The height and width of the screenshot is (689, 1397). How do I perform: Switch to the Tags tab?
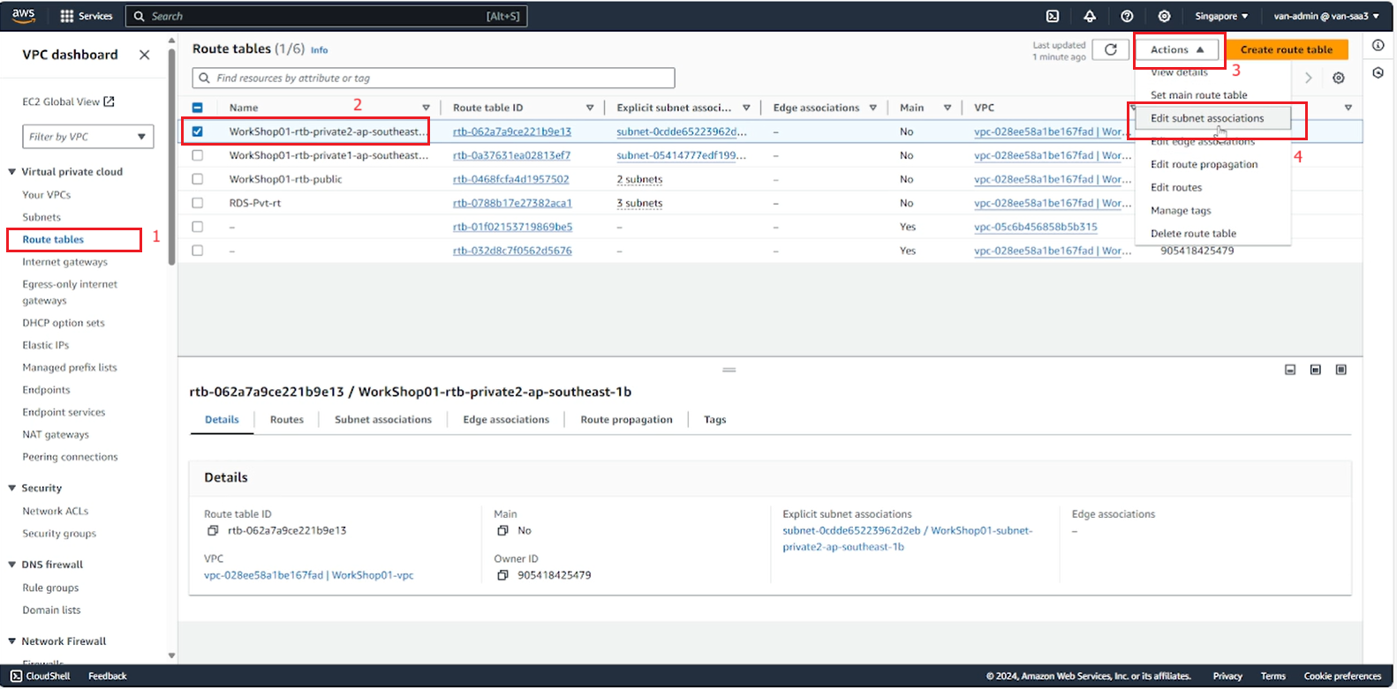click(x=714, y=420)
